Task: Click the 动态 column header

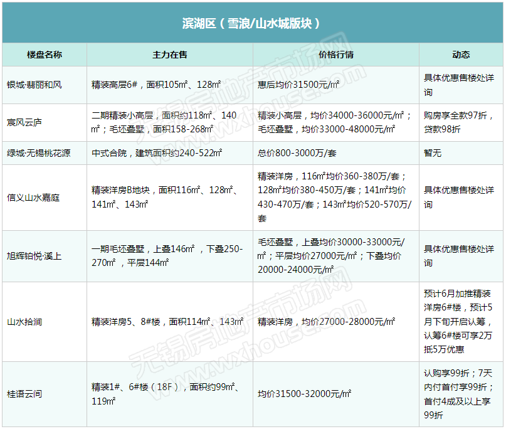Action: [461, 55]
